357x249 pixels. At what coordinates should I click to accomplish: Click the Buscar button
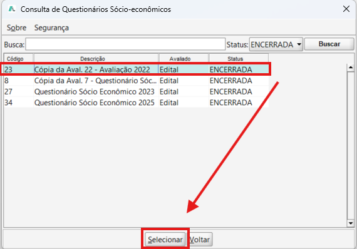click(x=329, y=44)
